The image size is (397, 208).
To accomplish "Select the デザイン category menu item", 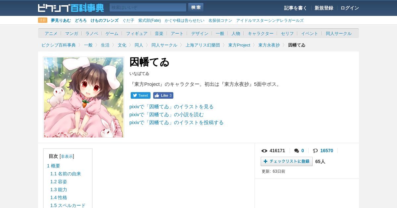I will (x=200, y=33).
